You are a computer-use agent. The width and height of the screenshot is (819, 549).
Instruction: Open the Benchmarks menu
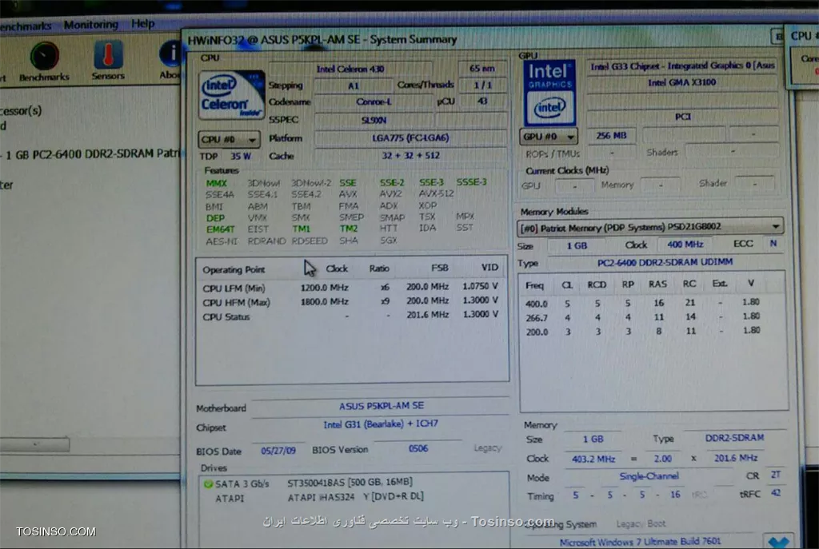click(x=26, y=26)
